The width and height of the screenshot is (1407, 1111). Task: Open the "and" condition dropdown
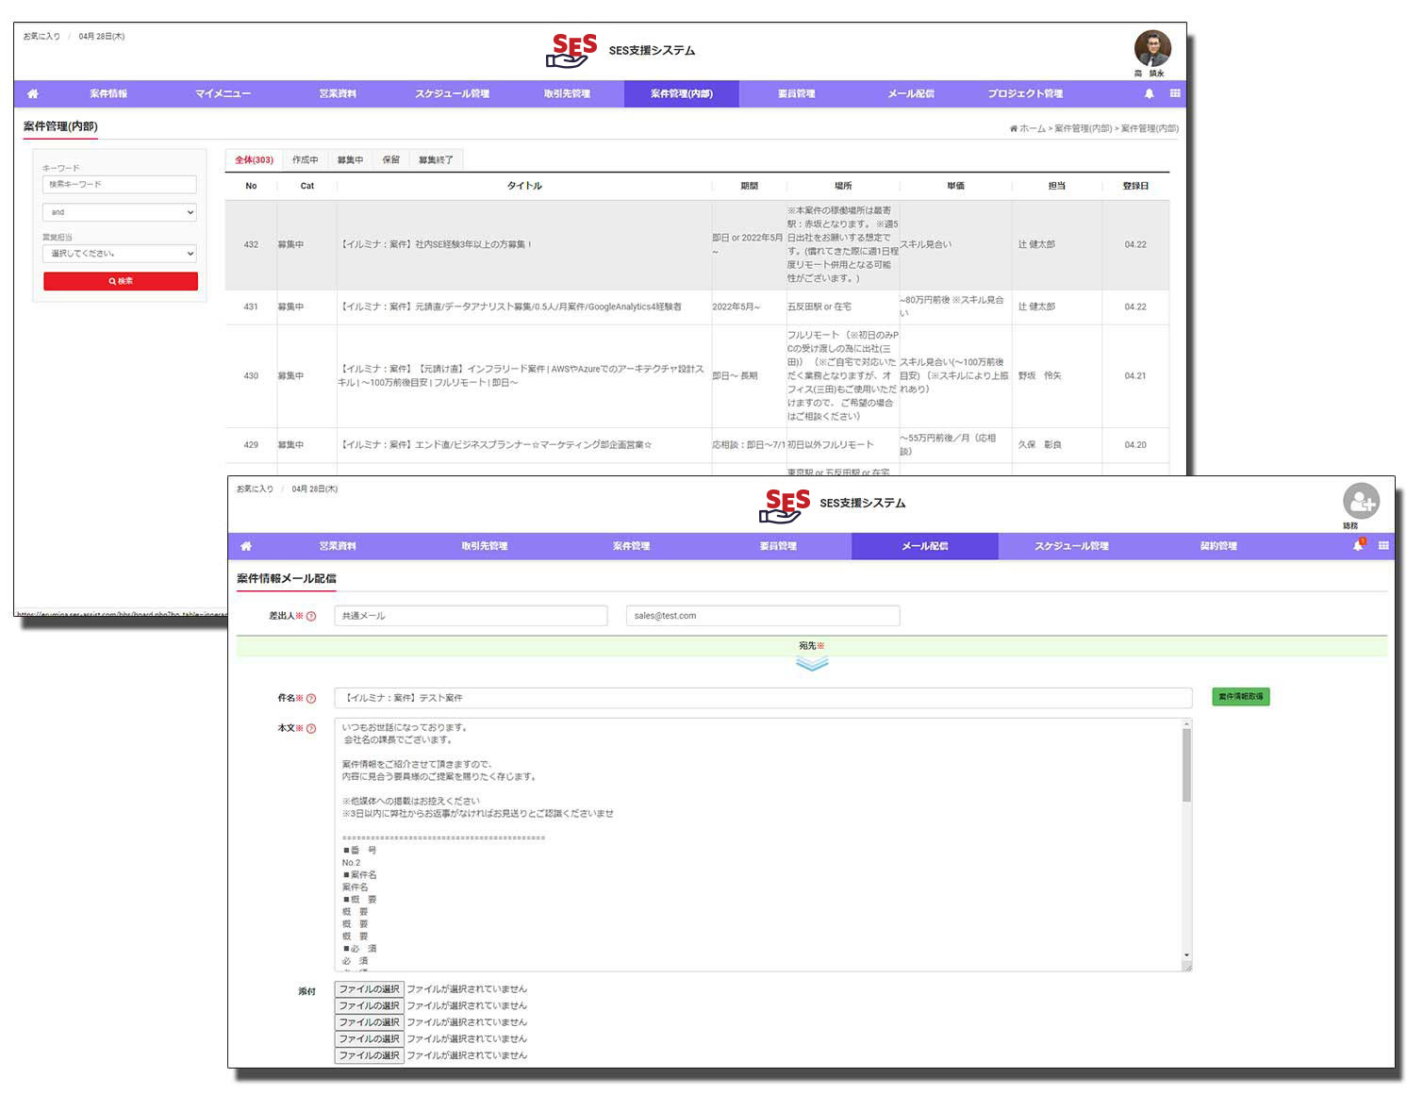120,212
